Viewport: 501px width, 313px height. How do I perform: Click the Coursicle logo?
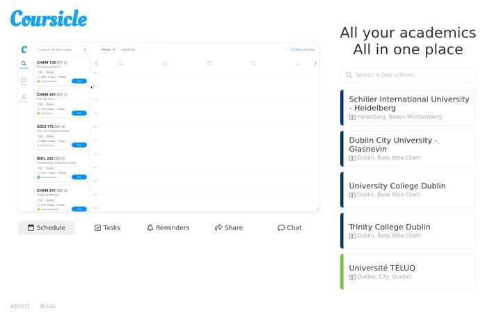(x=49, y=18)
